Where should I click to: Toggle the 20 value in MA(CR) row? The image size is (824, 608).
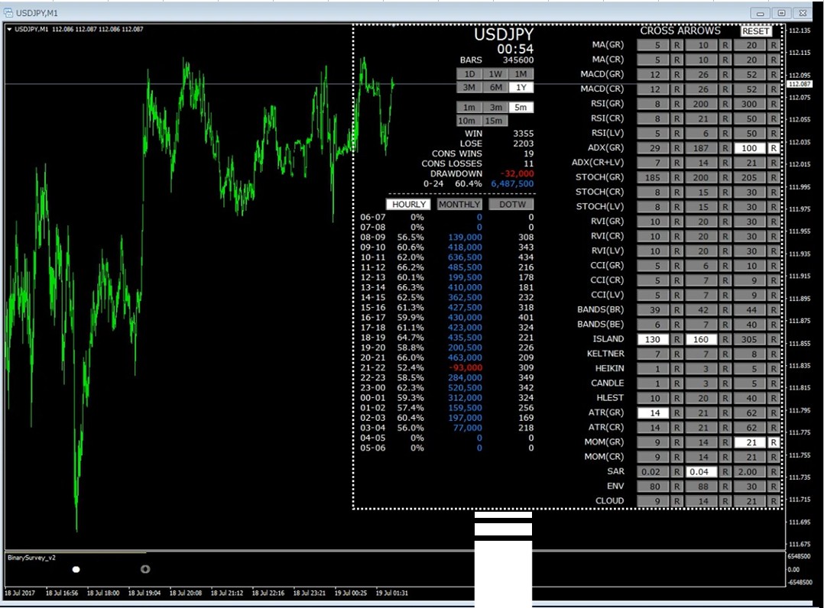tap(750, 60)
